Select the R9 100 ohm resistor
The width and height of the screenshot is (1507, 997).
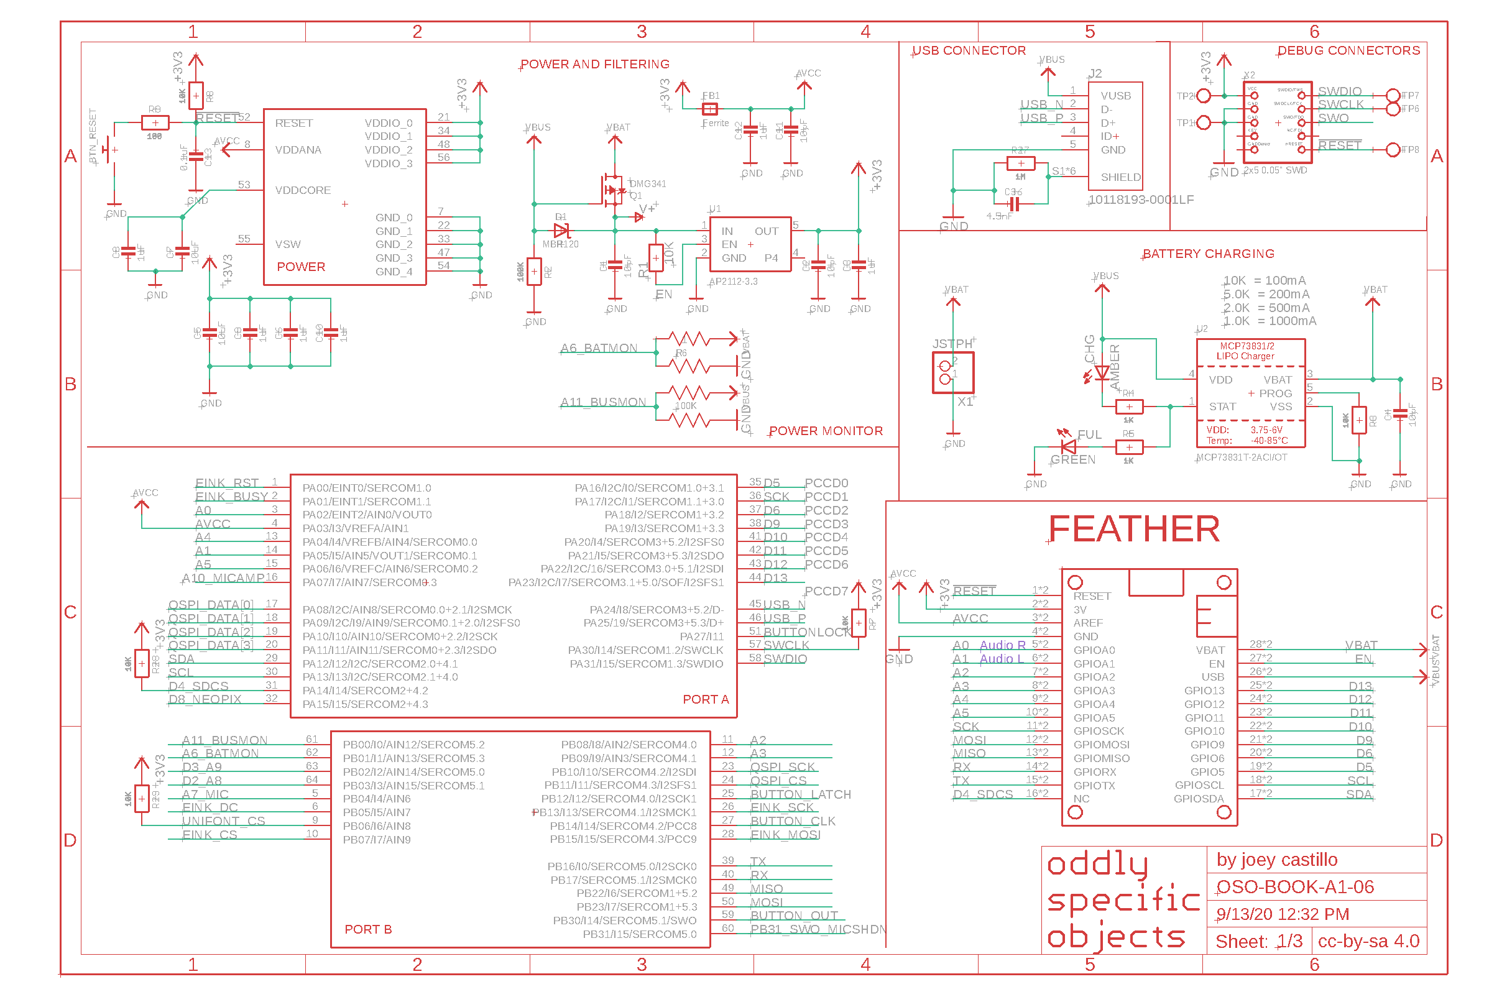(155, 122)
